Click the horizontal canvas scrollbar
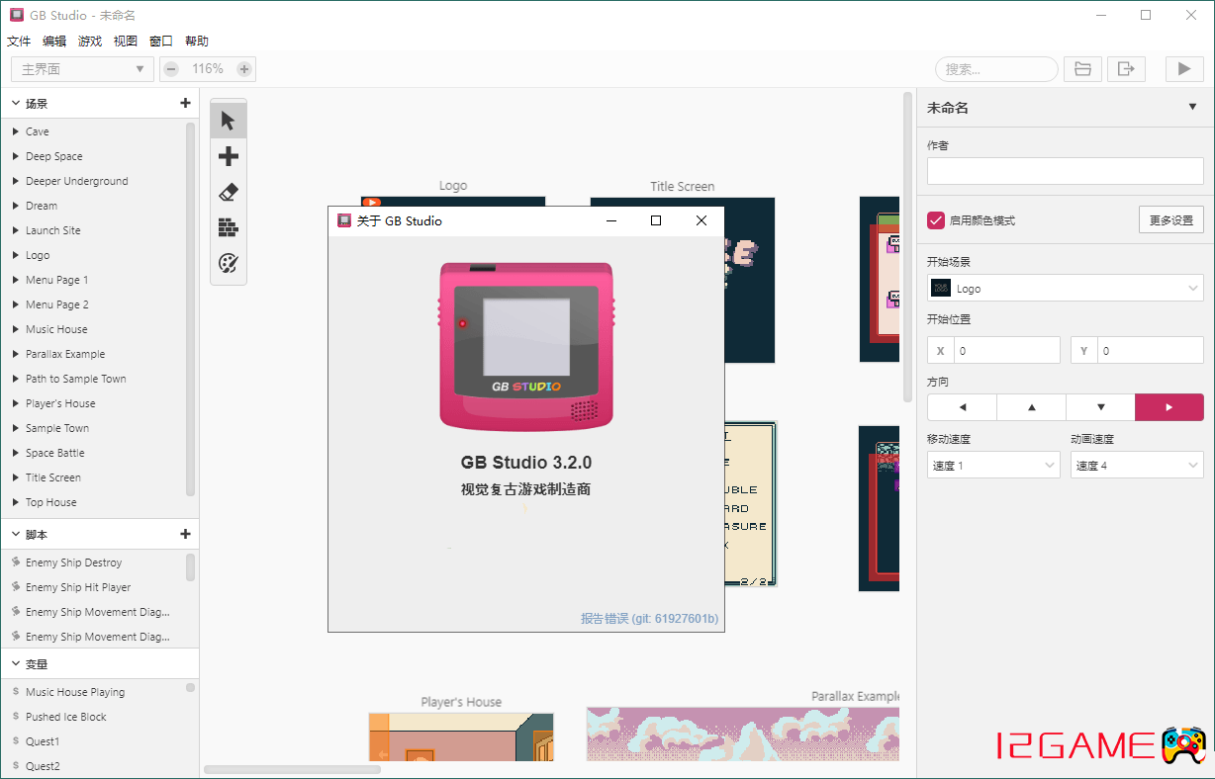1215x779 pixels. coord(293,768)
